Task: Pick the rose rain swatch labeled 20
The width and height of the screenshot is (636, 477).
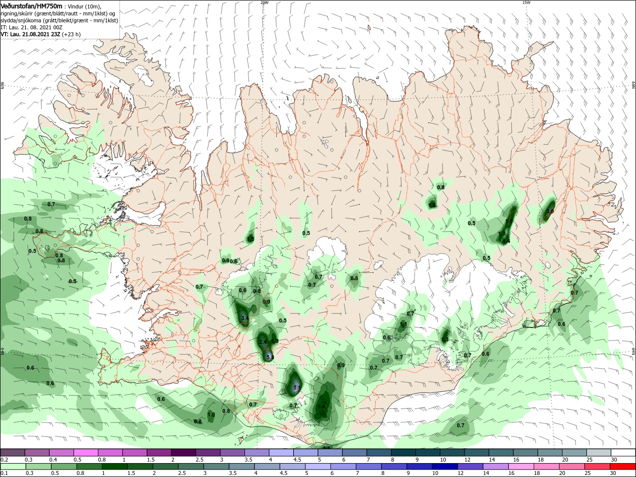Action: [x=571, y=467]
